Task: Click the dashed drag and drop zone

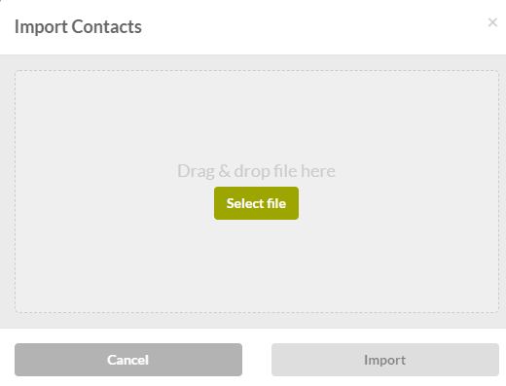Action: click(x=257, y=192)
